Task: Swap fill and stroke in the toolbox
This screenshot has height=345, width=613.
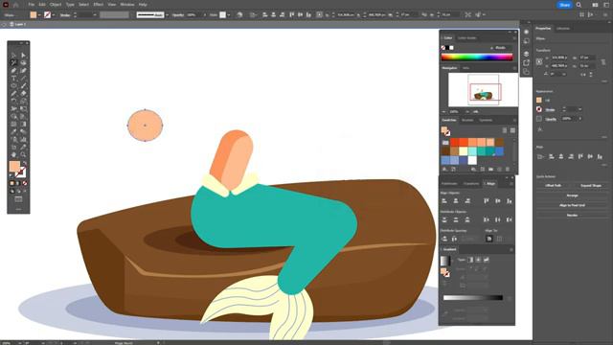Action: click(25, 164)
